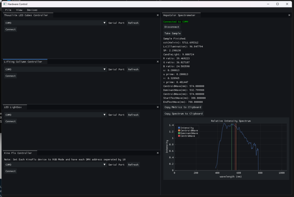Close the Kino Flo Controller panel
This screenshot has width=294, height=197.
[158, 153]
